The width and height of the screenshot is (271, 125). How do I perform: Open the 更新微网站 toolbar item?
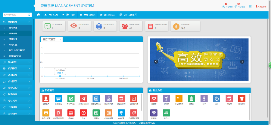(x=88, y=15)
